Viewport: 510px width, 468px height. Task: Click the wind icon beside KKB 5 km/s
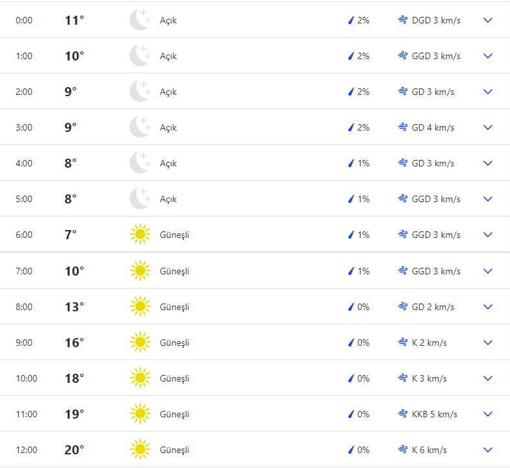coord(403,414)
